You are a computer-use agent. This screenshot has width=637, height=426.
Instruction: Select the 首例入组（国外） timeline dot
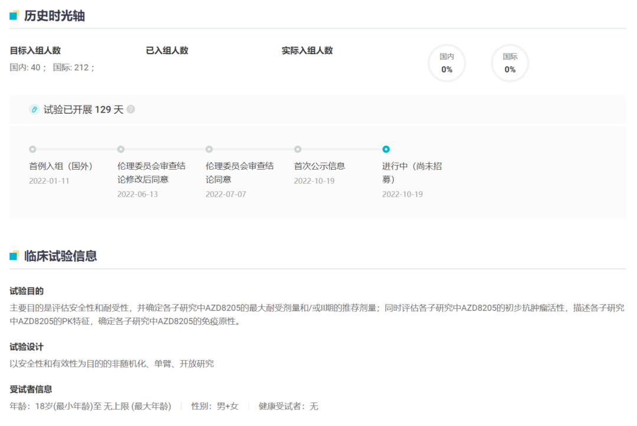tap(32, 149)
